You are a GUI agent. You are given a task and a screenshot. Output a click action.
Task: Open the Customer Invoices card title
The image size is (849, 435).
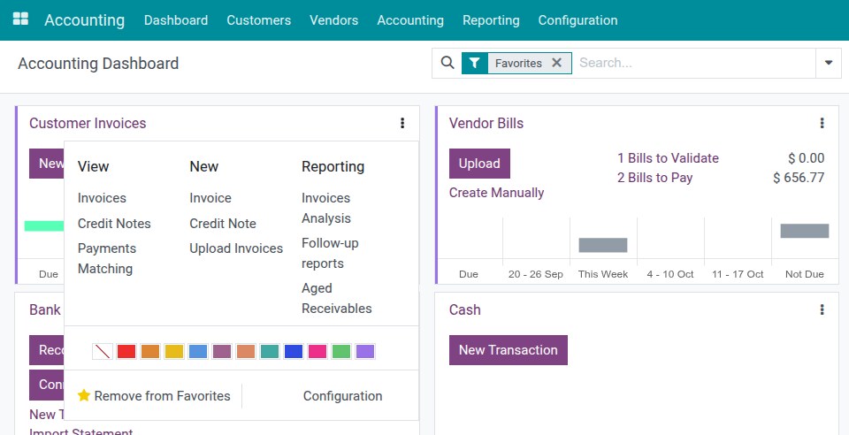[x=88, y=124]
